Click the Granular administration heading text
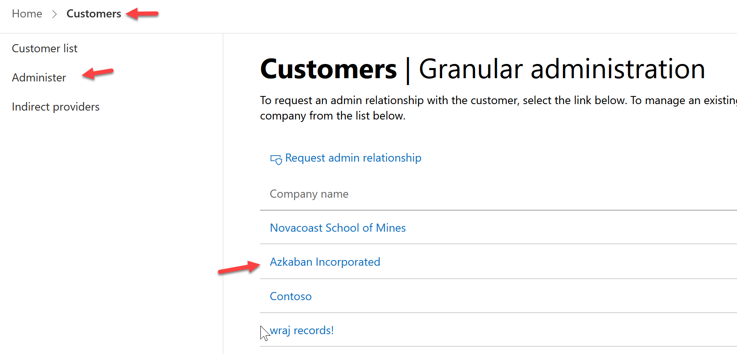 tap(562, 69)
